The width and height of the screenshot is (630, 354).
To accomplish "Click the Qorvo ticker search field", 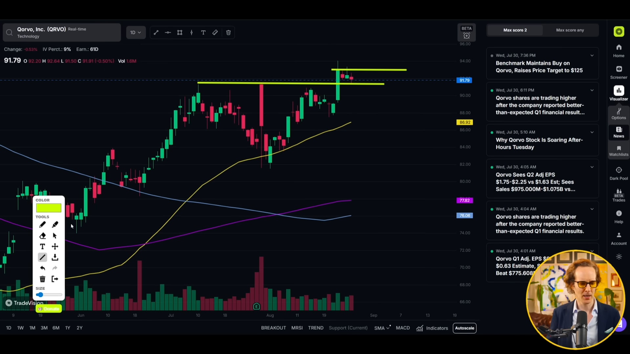I will point(62,32).
